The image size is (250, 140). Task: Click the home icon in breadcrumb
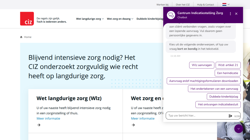[x=21, y=37]
